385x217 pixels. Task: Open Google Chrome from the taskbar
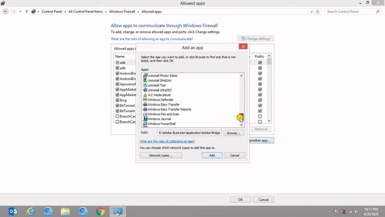coord(100,212)
